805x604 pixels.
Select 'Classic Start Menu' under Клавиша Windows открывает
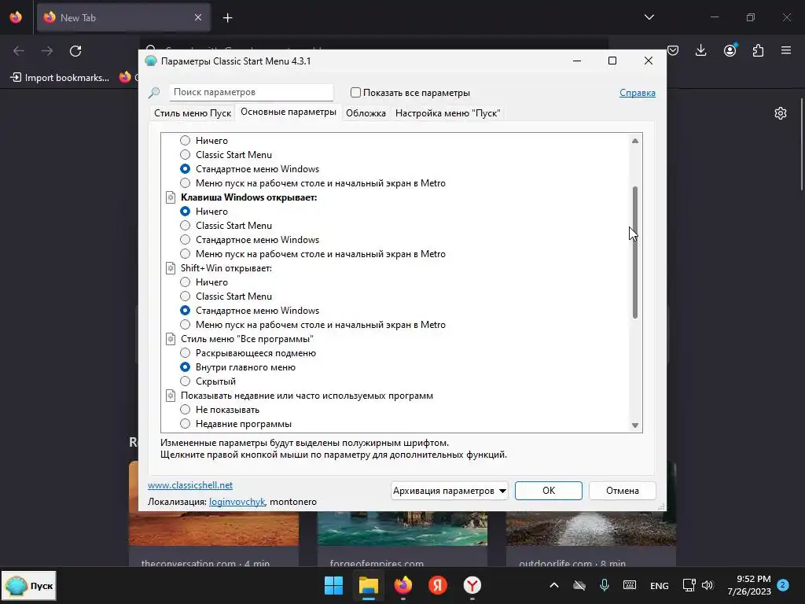(x=185, y=226)
